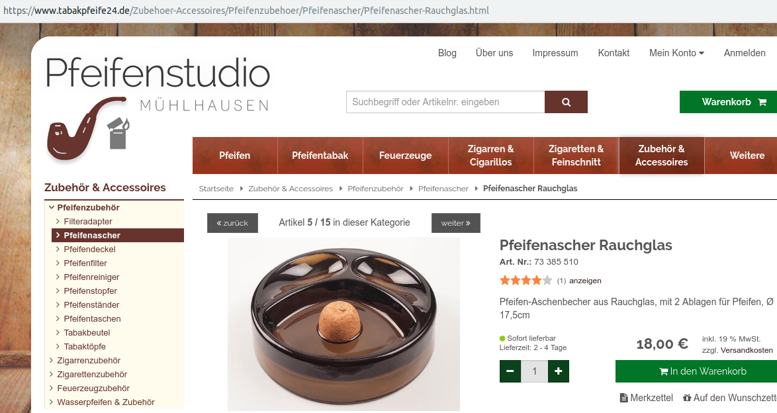Increase quantity with the plus button
Image resolution: width=777 pixels, height=413 pixels.
point(559,371)
